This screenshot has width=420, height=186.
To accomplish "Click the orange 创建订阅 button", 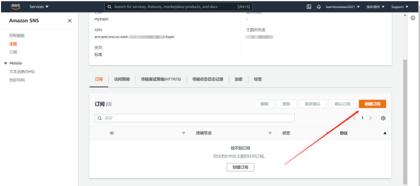I will coord(373,104).
